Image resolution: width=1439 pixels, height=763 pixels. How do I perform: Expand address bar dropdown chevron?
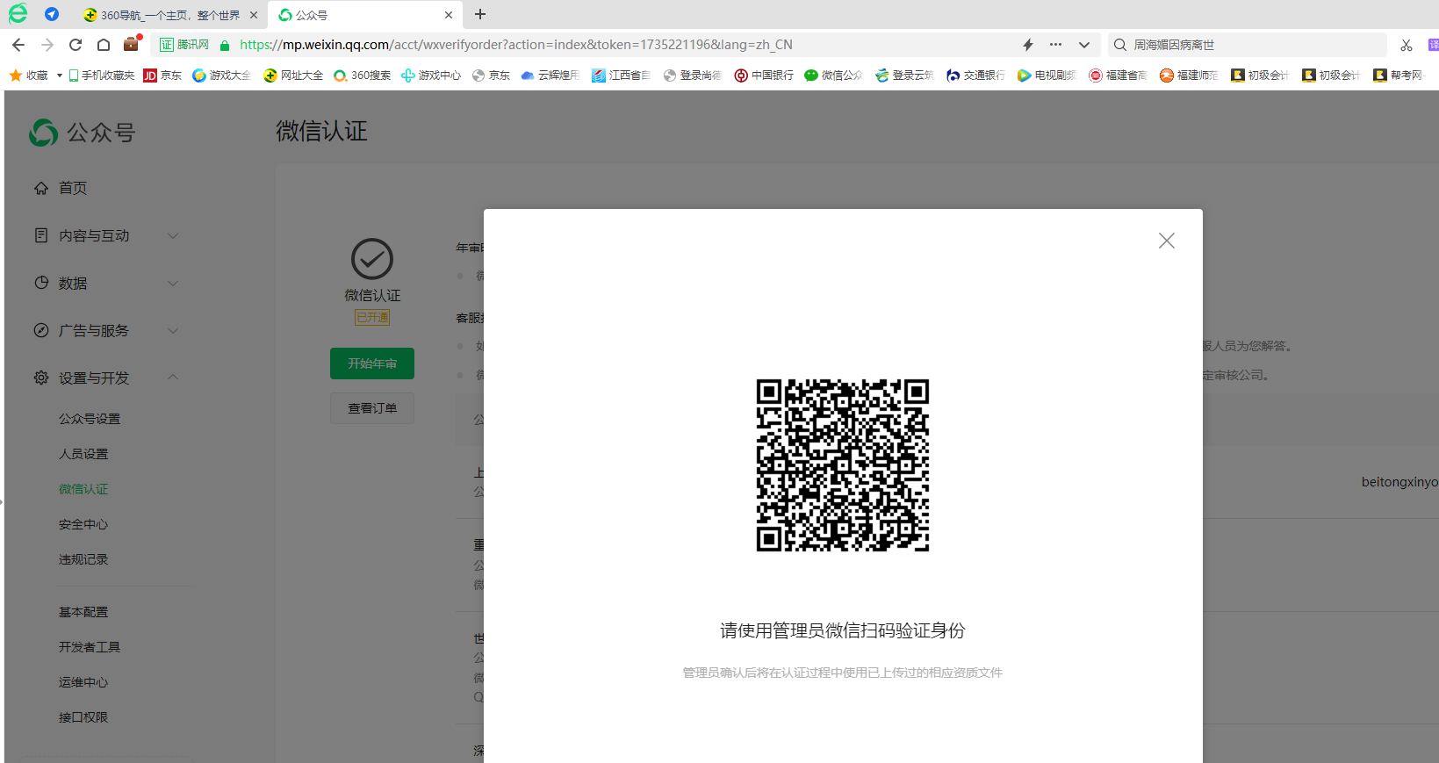coord(1084,45)
